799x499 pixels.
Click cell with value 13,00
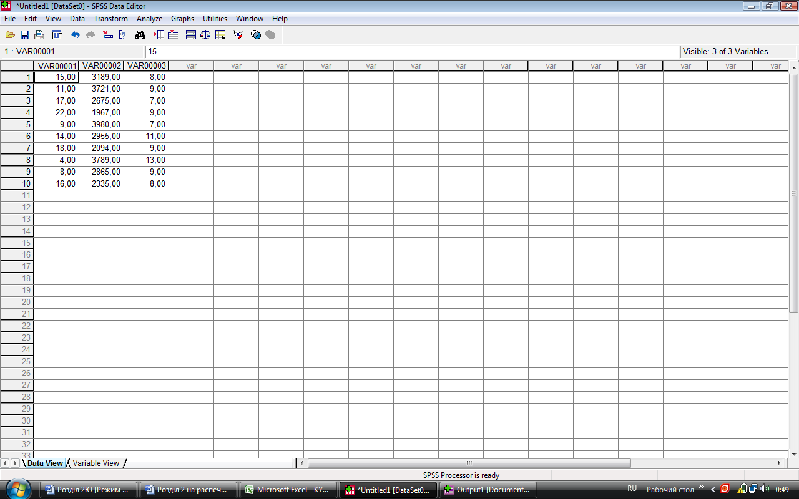[x=147, y=160]
